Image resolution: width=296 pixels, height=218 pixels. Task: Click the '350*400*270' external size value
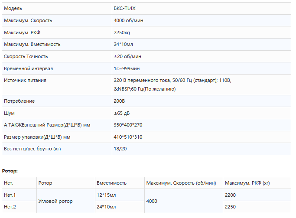click(x=128, y=125)
